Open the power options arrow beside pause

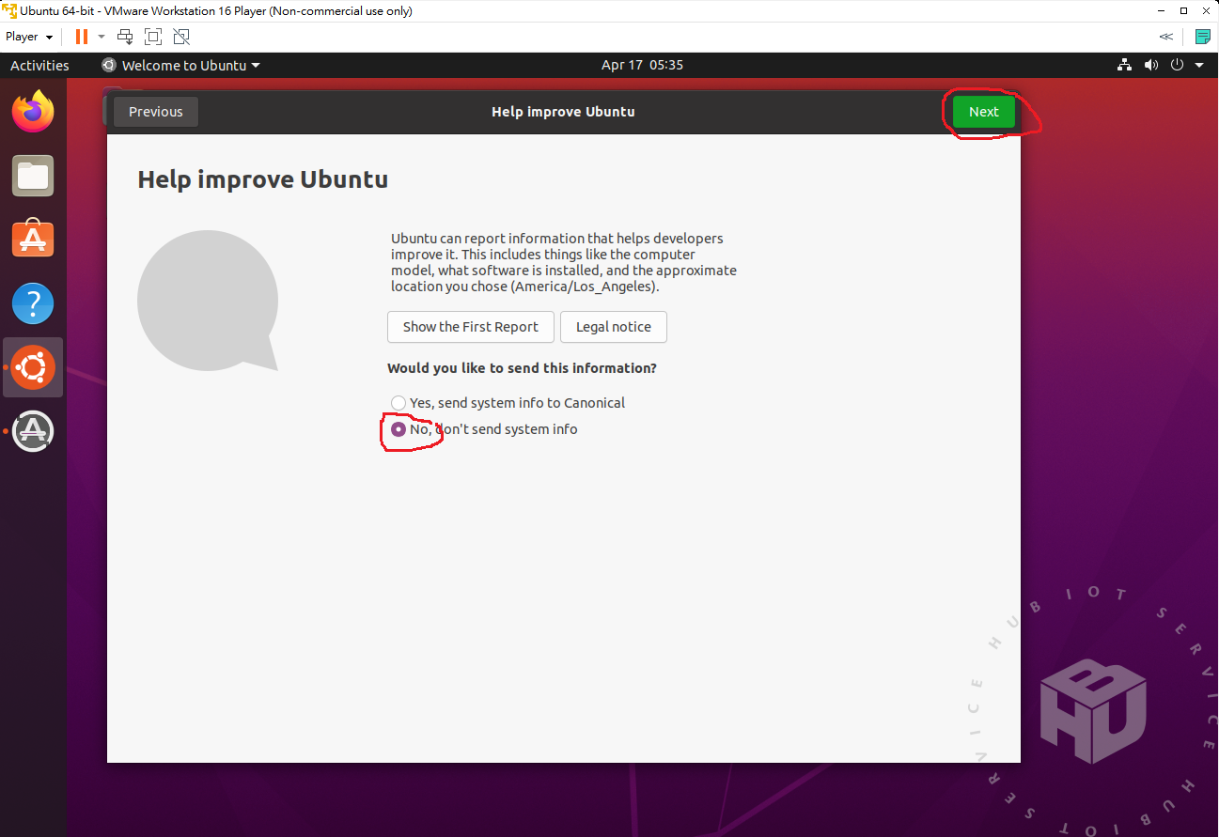(102, 37)
